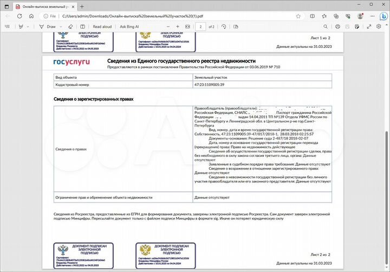Open Edge Settings and more menu
The image size is (390, 272).
(372, 16)
